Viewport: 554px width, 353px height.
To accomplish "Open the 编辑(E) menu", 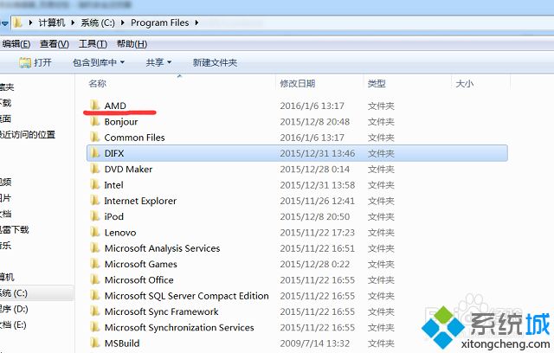I will point(16,44).
